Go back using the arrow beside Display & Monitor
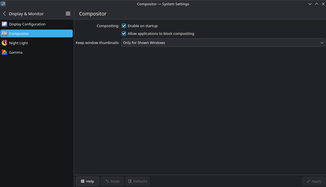The height and width of the screenshot is (187, 326). point(4,14)
